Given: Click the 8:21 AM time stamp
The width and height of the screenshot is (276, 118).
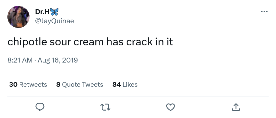Looking at the screenshot, I should coord(20,60).
